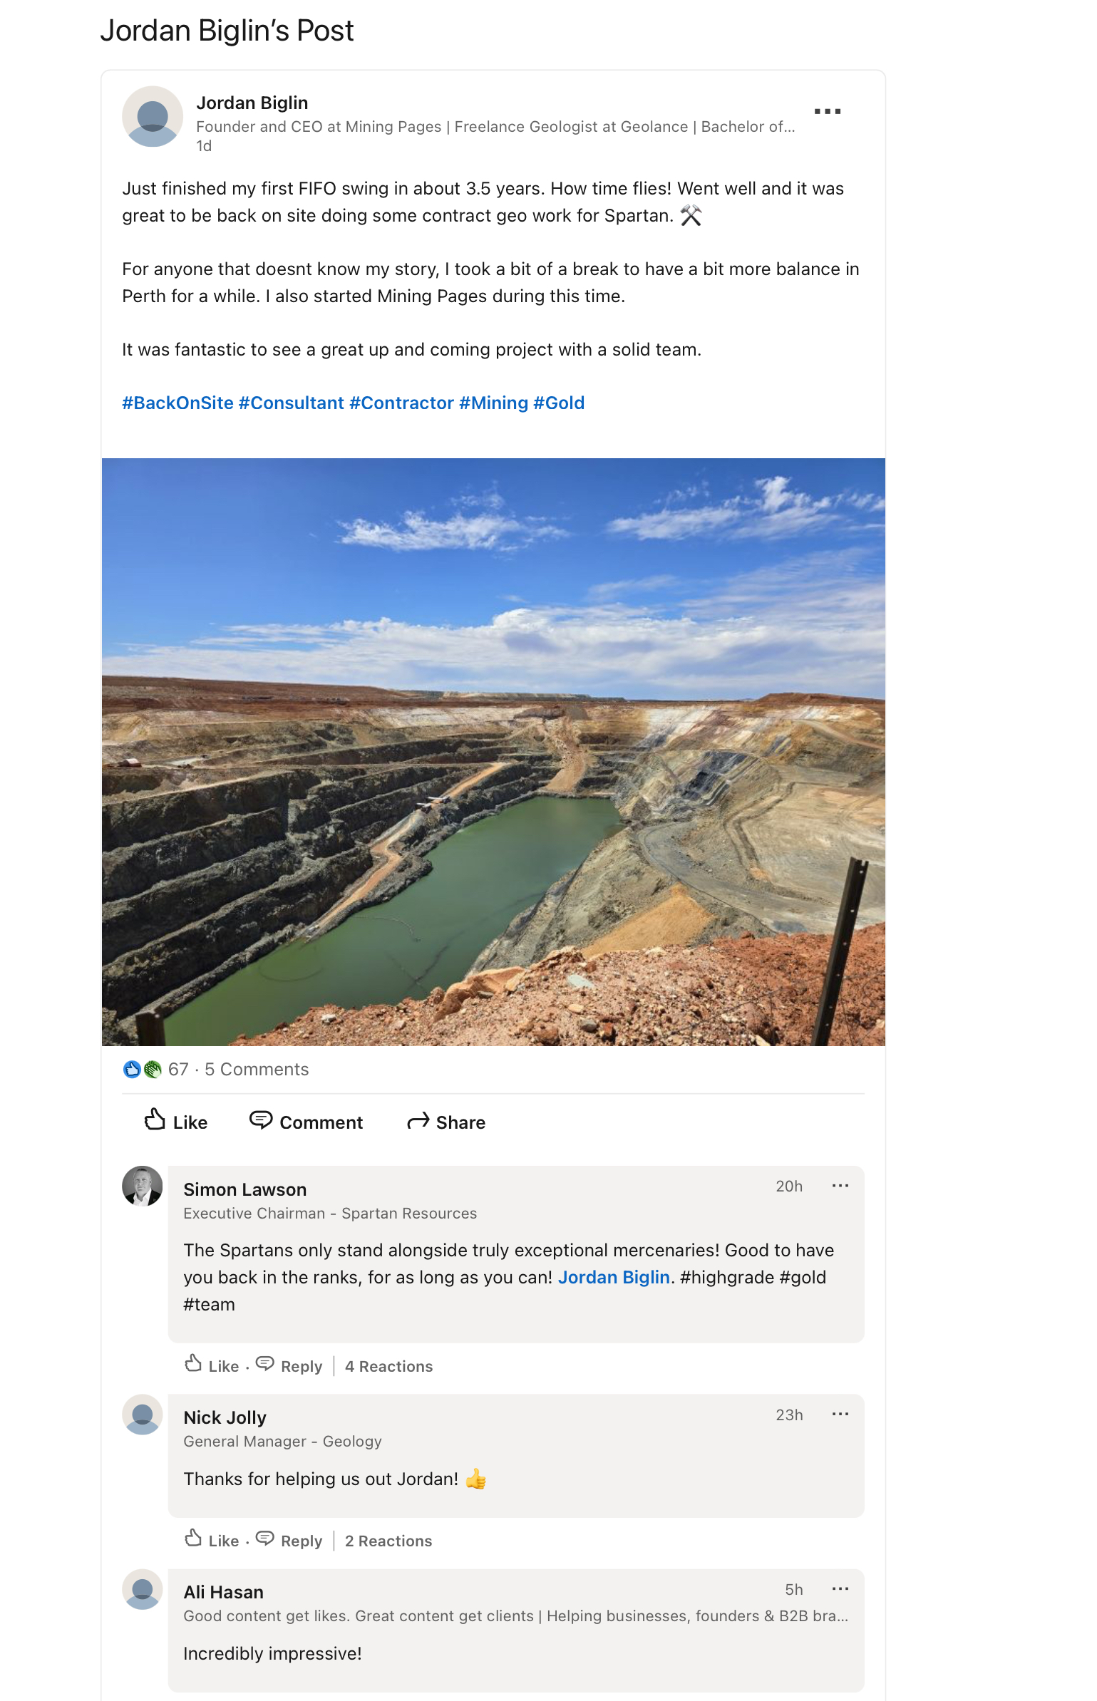The width and height of the screenshot is (1097, 1701).
Task: Open options menu on Simon Lawson's comment
Action: 840,1186
